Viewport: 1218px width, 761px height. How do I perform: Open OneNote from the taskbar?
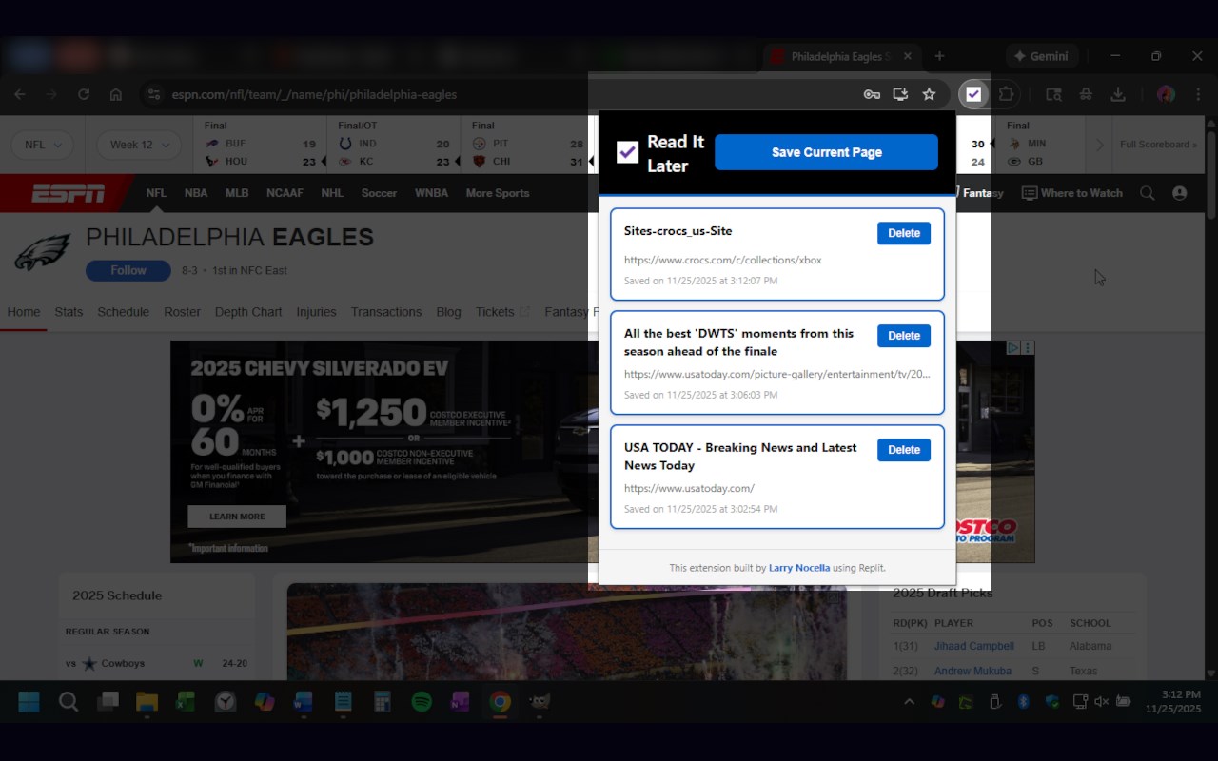(x=461, y=702)
